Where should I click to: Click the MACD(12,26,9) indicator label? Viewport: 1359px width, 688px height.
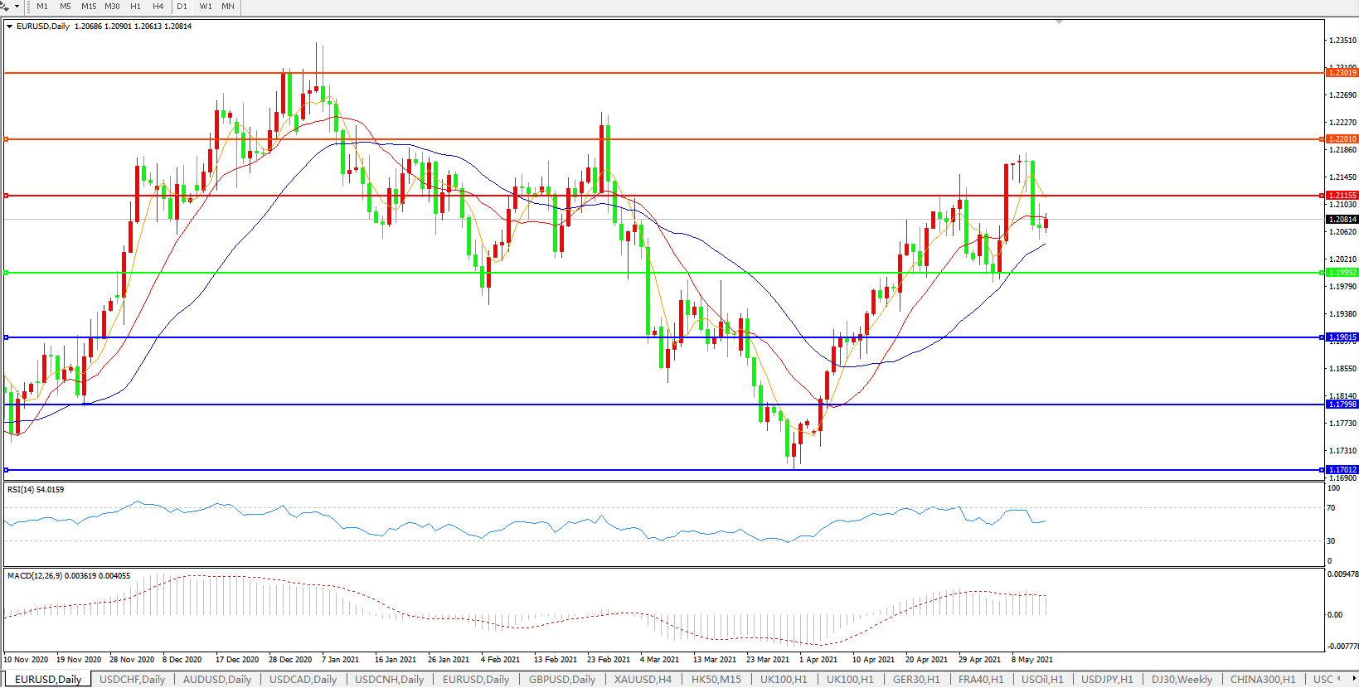[68, 576]
